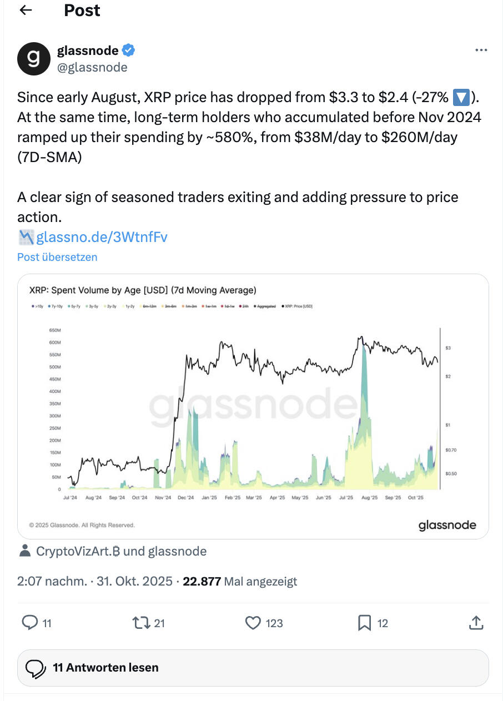Click the reply speech bubble icon
This screenshot has height=701, width=503.
coord(29,623)
